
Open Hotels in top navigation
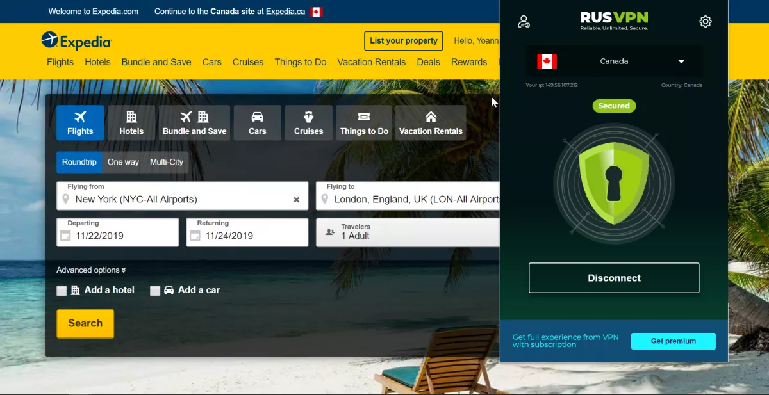click(x=98, y=62)
